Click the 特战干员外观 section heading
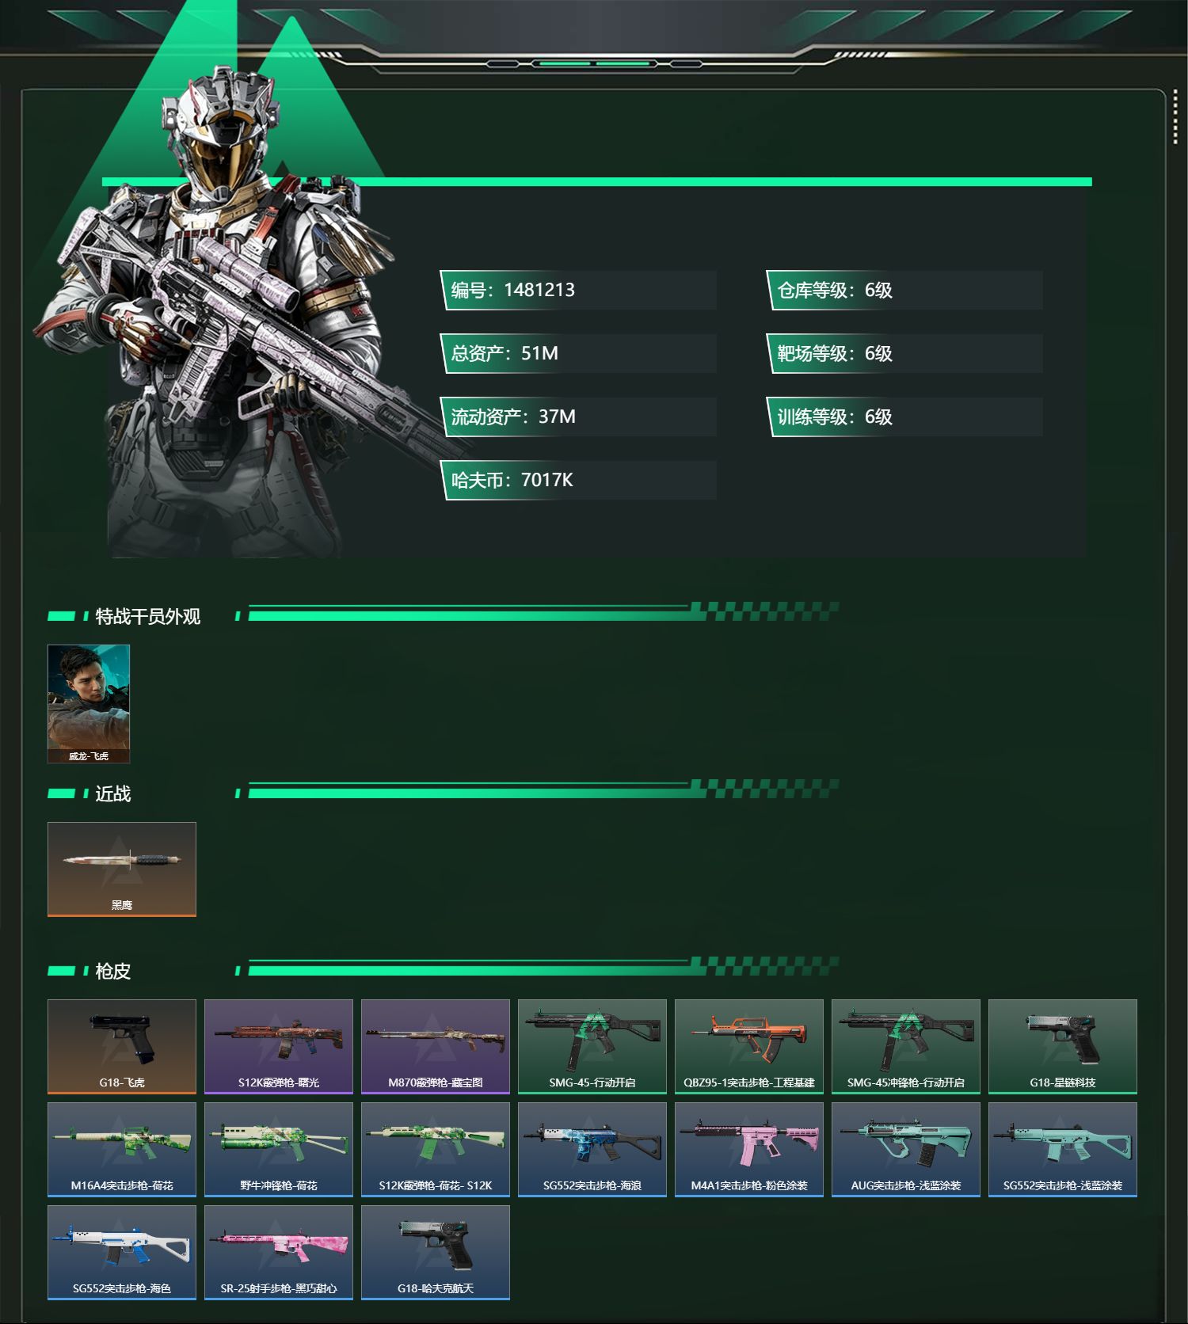Screen dimensions: 1188x1324 click(148, 616)
